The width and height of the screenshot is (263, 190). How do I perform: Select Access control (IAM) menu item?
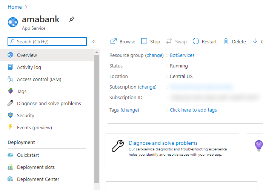[x=39, y=79]
